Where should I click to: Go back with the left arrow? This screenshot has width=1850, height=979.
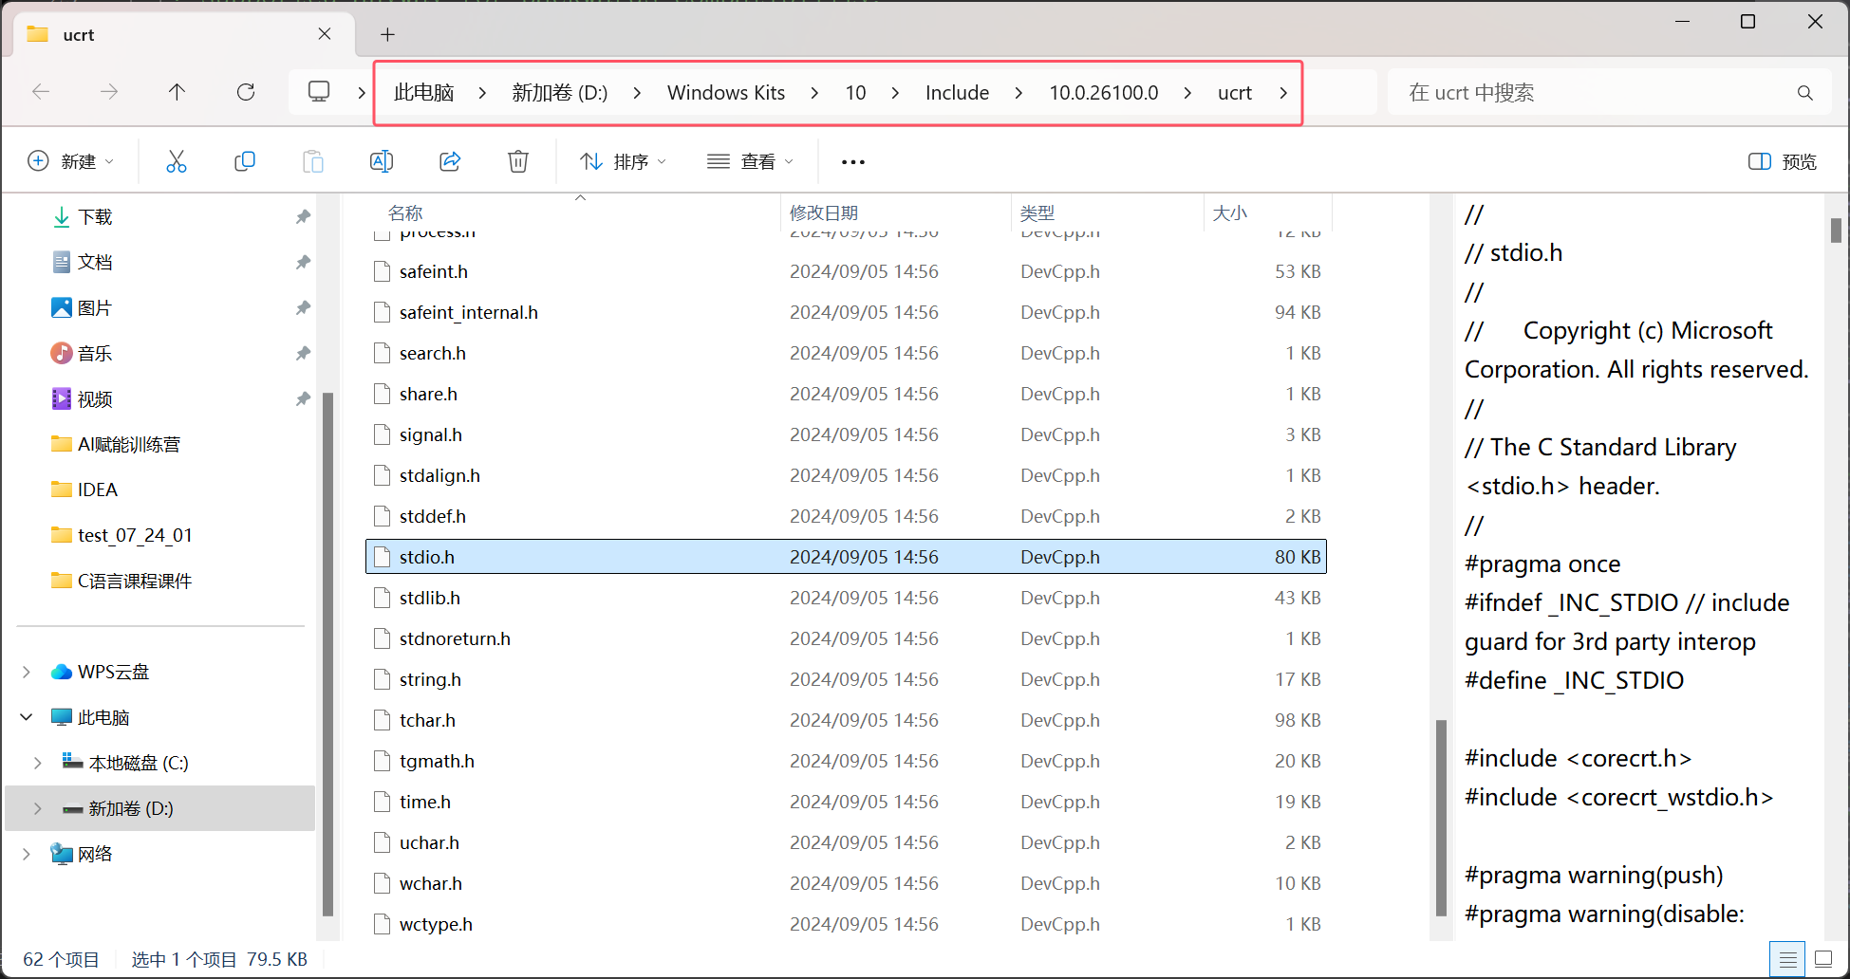41,92
